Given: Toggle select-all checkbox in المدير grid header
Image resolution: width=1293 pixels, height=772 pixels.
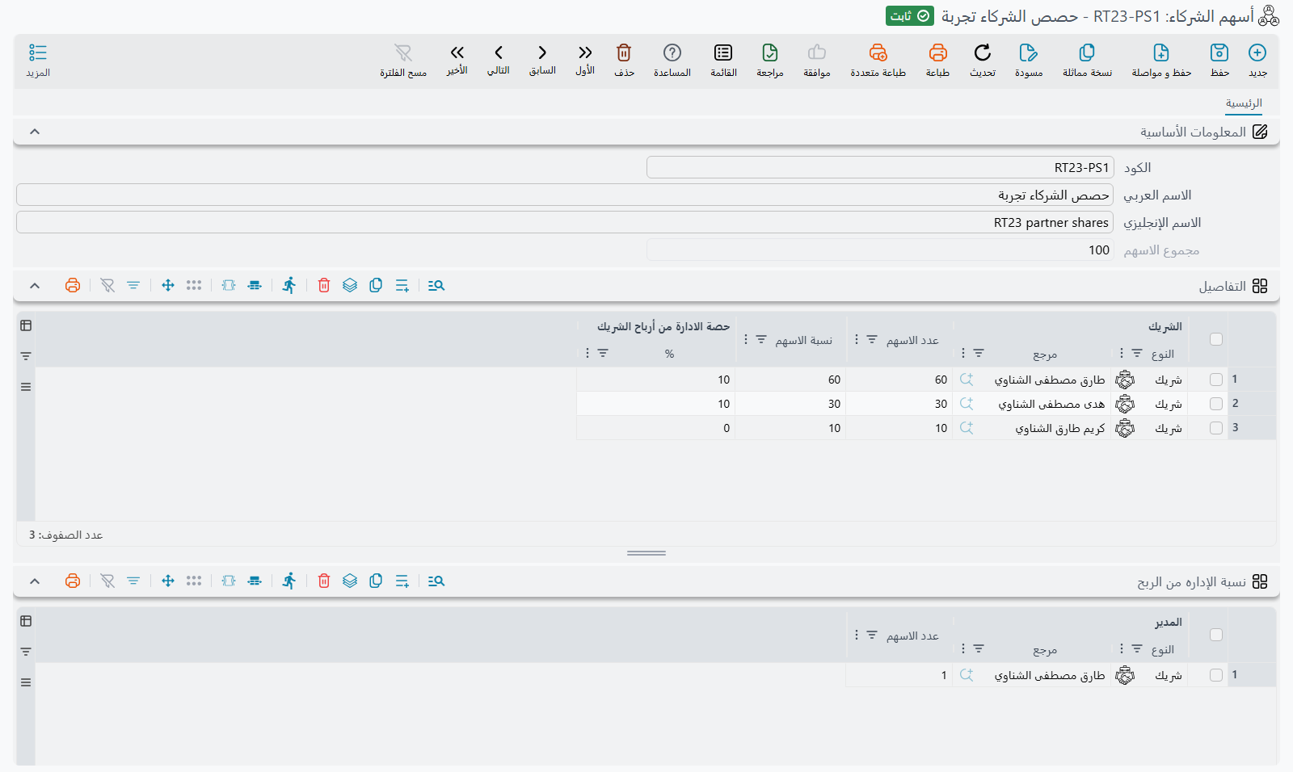Looking at the screenshot, I should (1216, 635).
